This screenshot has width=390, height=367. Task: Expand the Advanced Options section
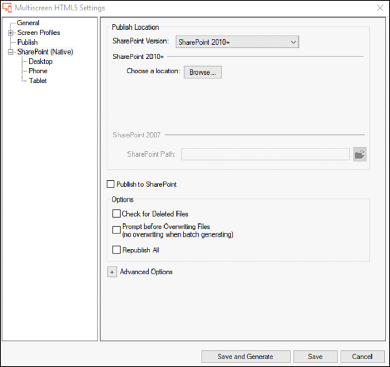point(112,272)
